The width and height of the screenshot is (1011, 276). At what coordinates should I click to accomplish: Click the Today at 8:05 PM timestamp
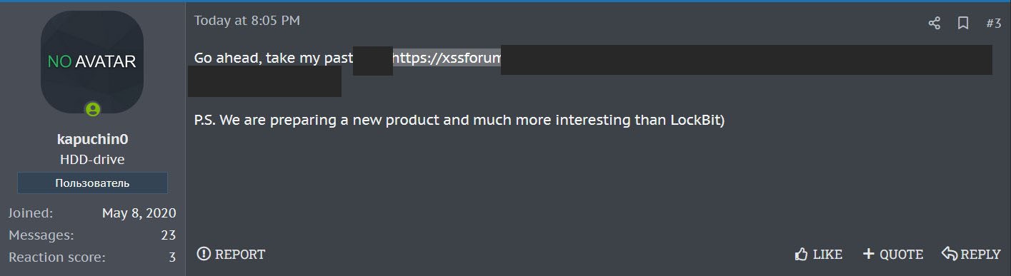click(247, 21)
